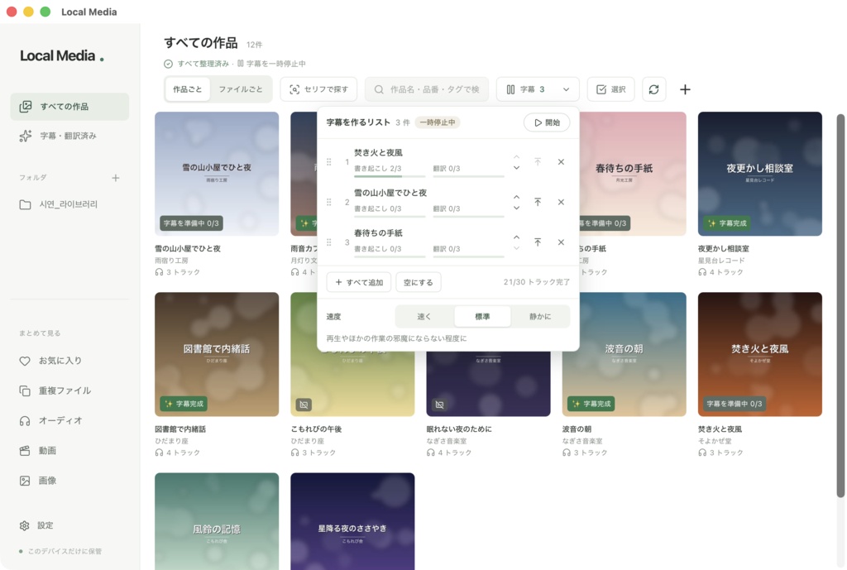
Task: Open the 風鈴の記憶 work thumbnail
Action: pyautogui.click(x=217, y=521)
